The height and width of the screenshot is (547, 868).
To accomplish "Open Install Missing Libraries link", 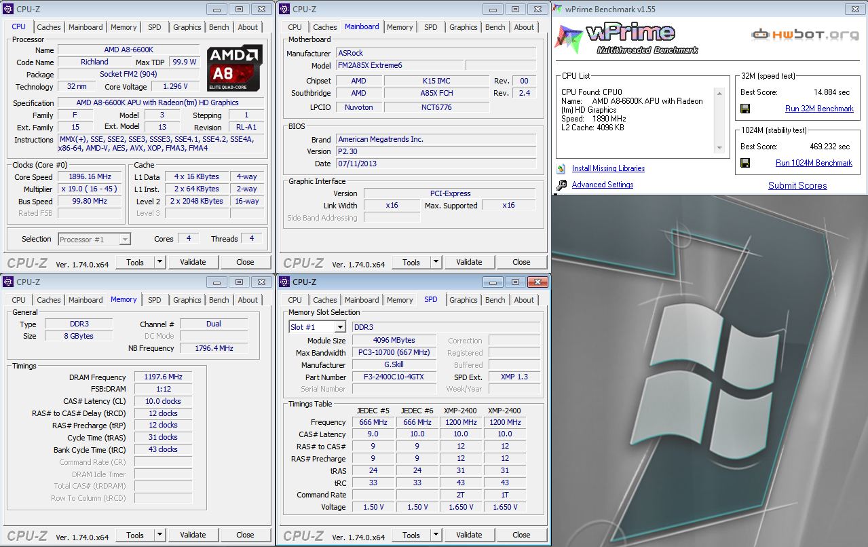I will pyautogui.click(x=608, y=168).
